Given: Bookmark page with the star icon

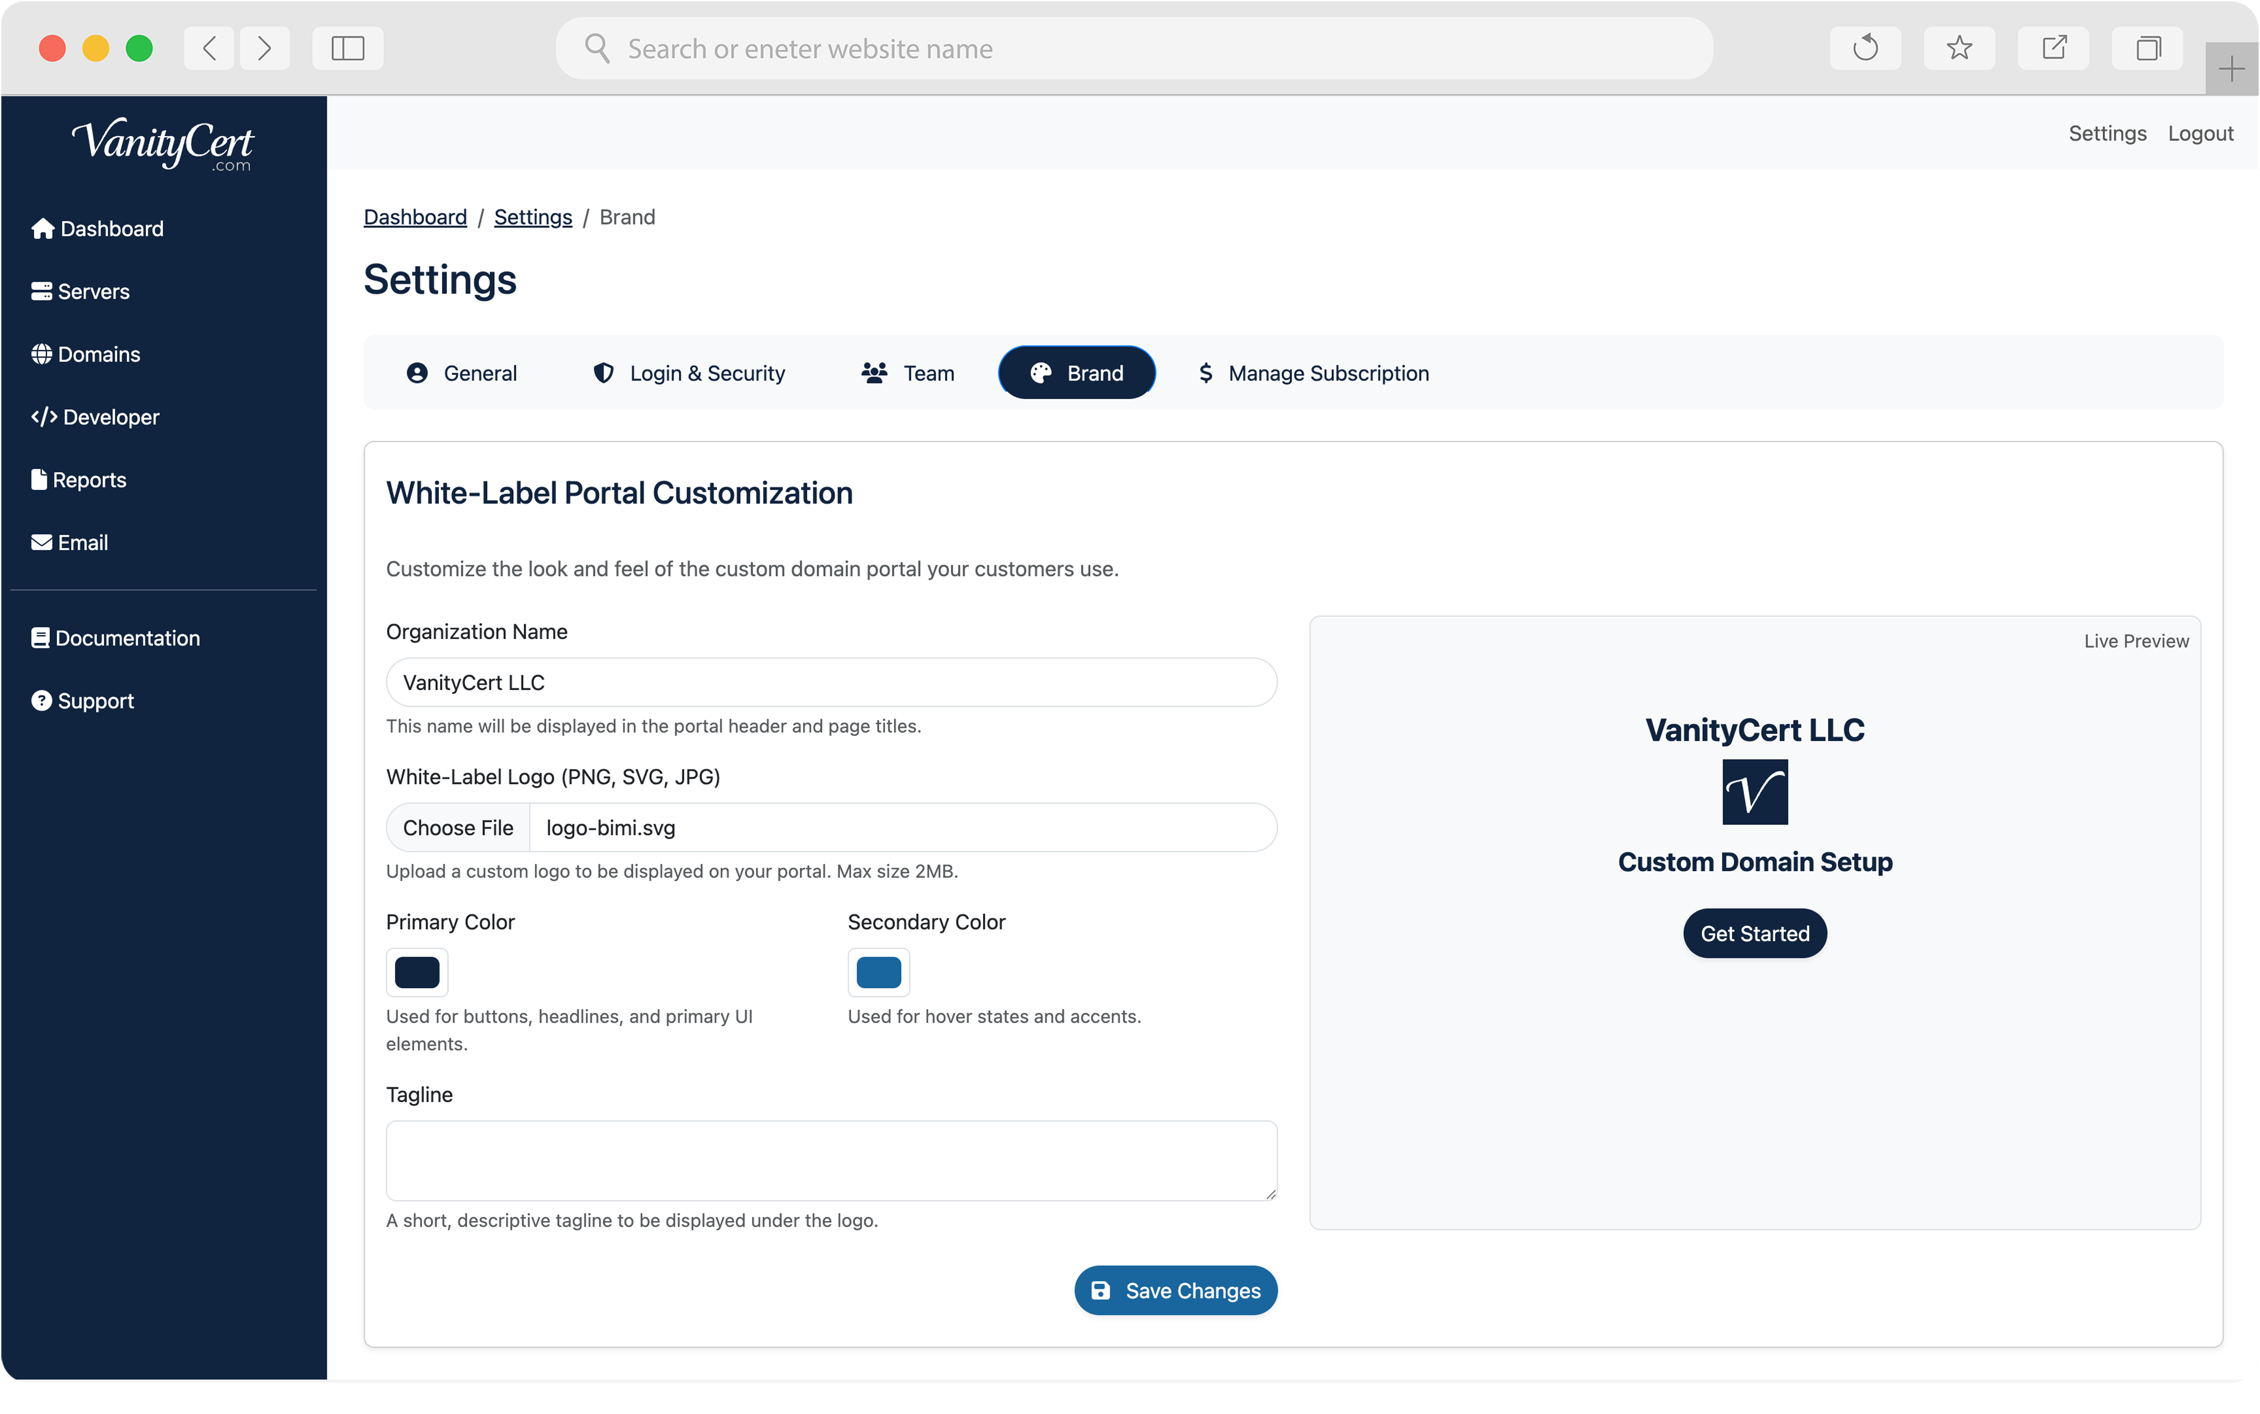Looking at the screenshot, I should coord(1959,48).
